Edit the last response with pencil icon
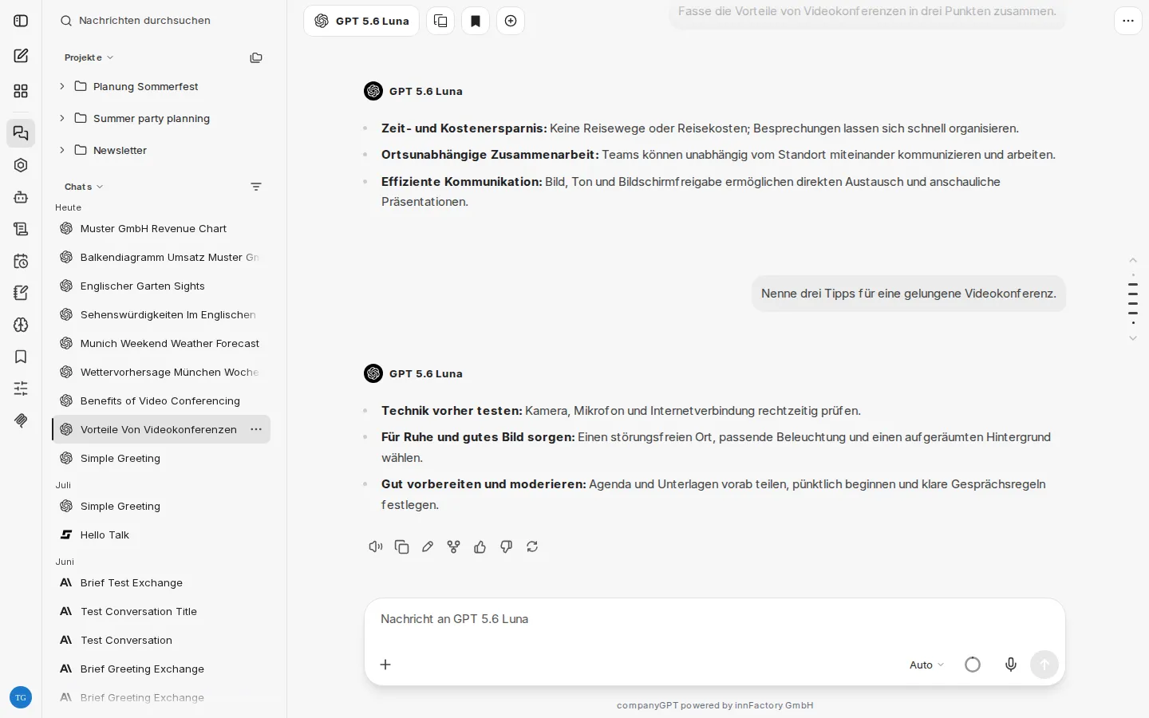The height and width of the screenshot is (718, 1149). (x=428, y=546)
